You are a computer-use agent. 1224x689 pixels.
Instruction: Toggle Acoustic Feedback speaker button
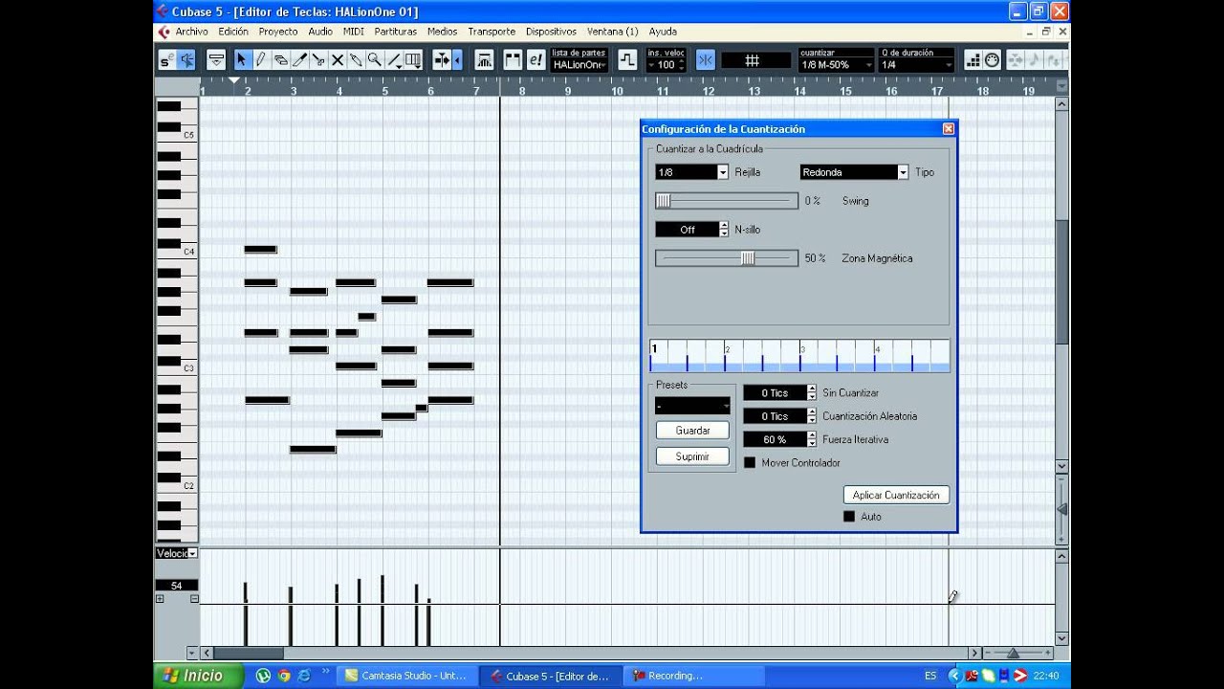[x=186, y=59]
